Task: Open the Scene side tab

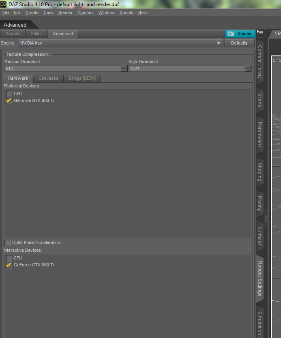Action: point(260,100)
